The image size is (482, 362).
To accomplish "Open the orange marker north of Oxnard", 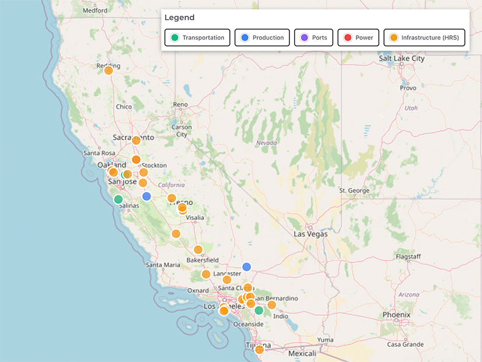I will pyautogui.click(x=206, y=274).
